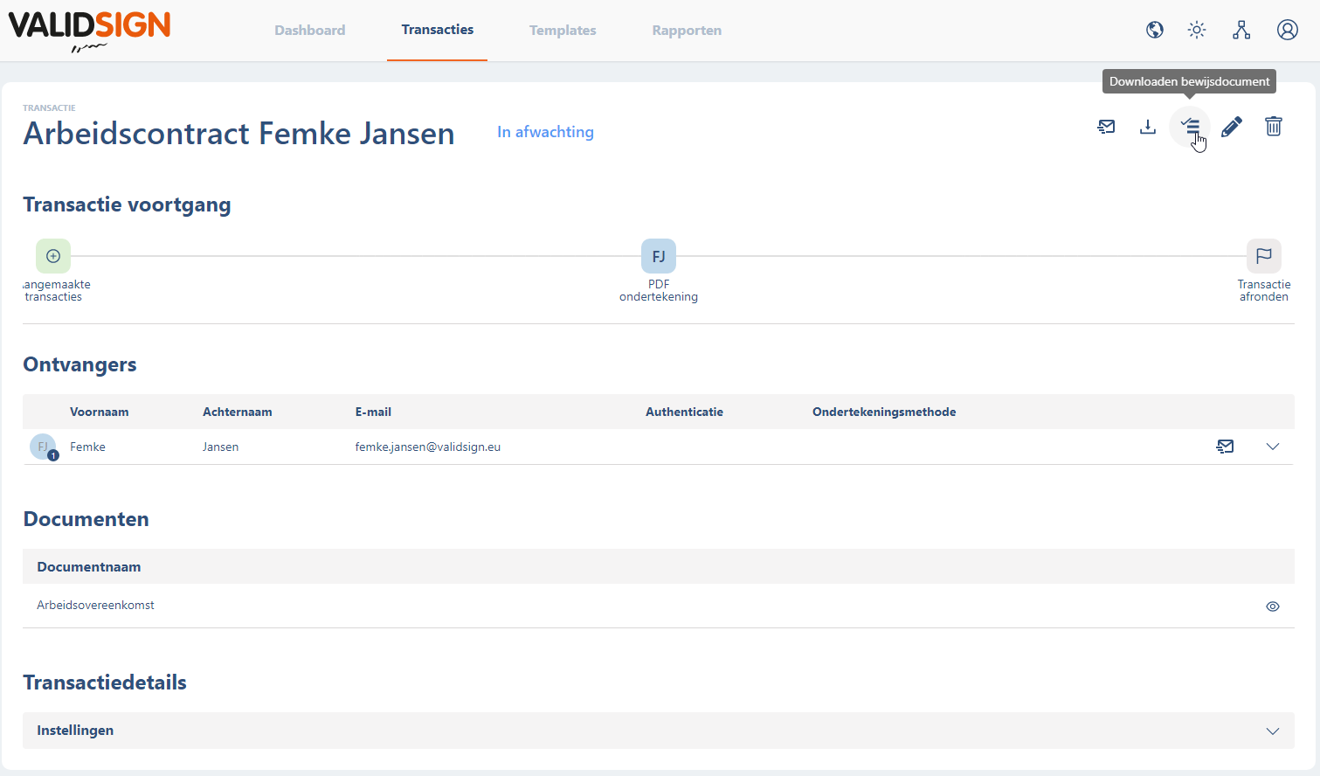Click the E-mail column header
The image size is (1320, 776).
(373, 412)
